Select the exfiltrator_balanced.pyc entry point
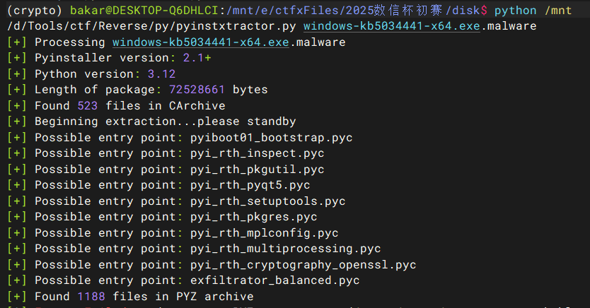 pos(274,281)
